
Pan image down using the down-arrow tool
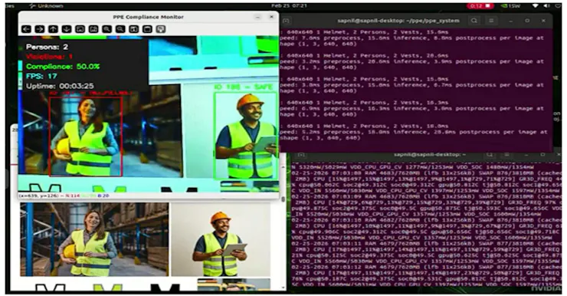[67, 29]
